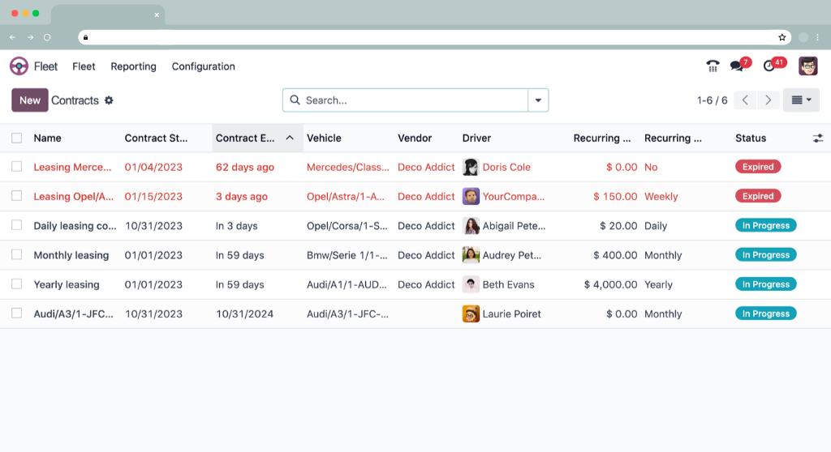Open the Configuration menu
This screenshot has width=831, height=452.
pyautogui.click(x=203, y=66)
